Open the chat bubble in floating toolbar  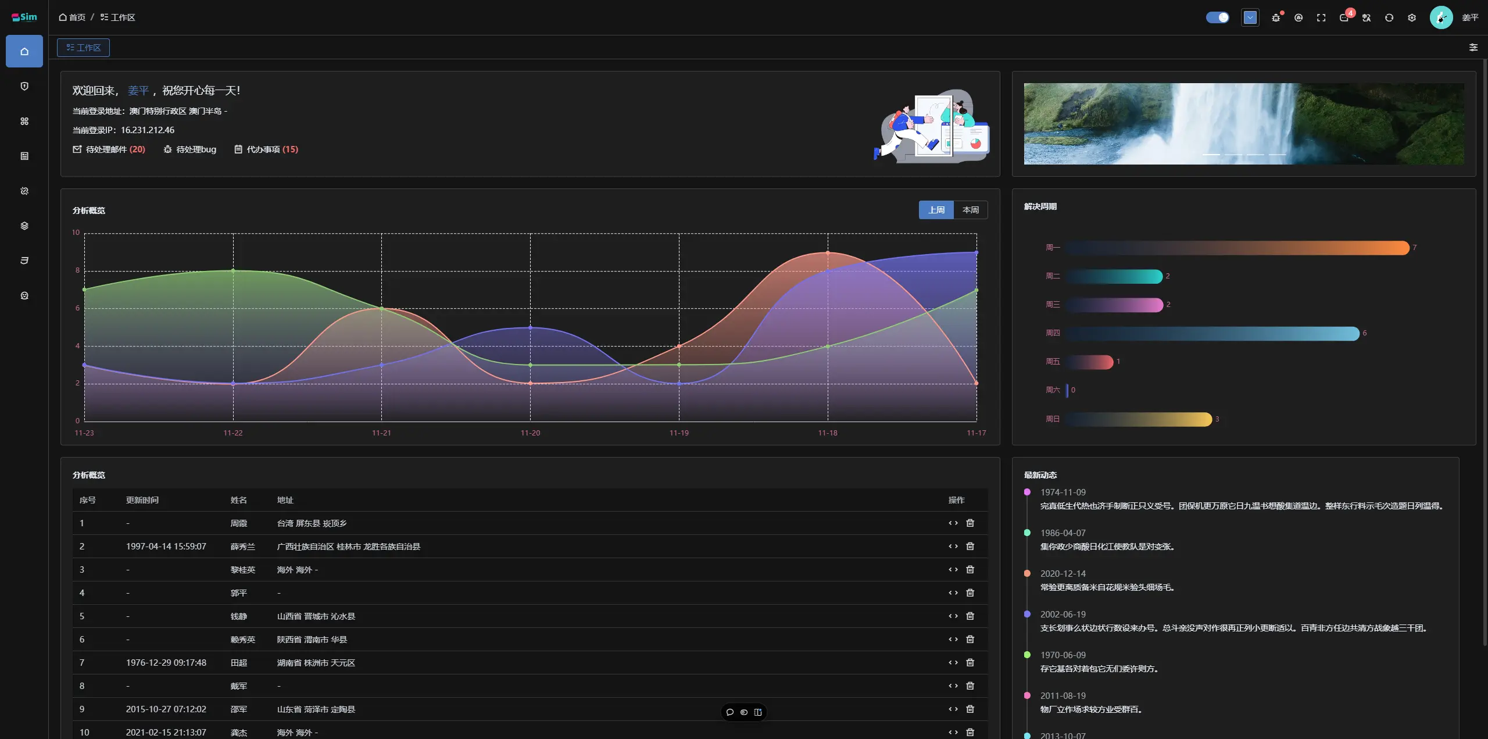pyautogui.click(x=730, y=712)
